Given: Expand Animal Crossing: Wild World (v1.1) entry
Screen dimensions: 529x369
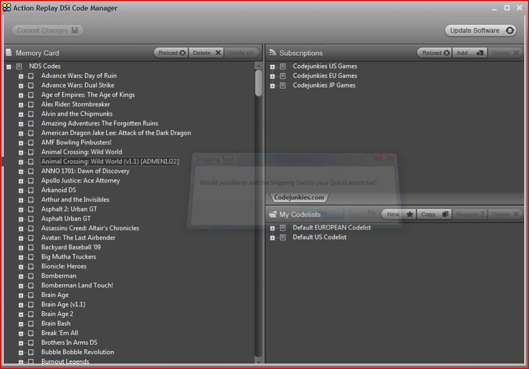Looking at the screenshot, I should (x=21, y=162).
